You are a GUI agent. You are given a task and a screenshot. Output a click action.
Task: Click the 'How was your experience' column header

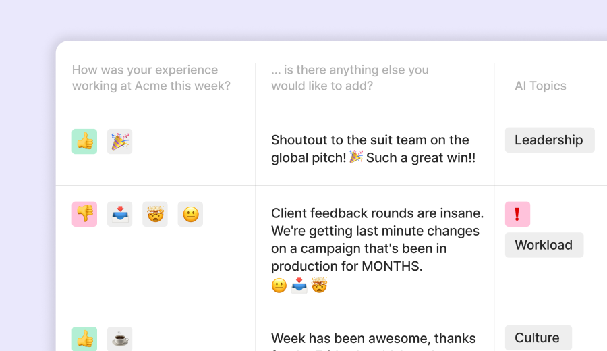click(151, 78)
